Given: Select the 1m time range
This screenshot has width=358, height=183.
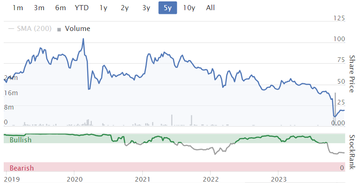Looking at the screenshot, I should (18, 8).
